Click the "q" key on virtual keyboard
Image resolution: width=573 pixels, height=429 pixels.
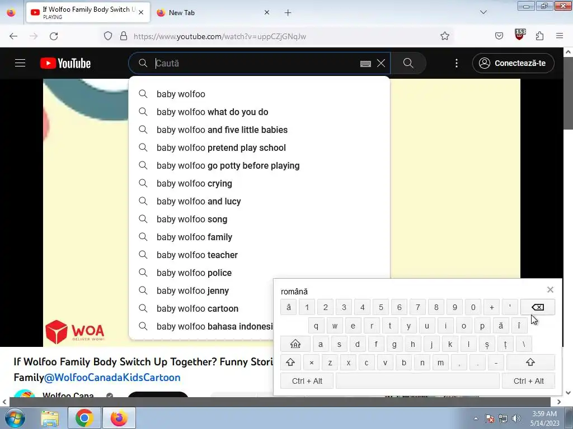pyautogui.click(x=316, y=326)
